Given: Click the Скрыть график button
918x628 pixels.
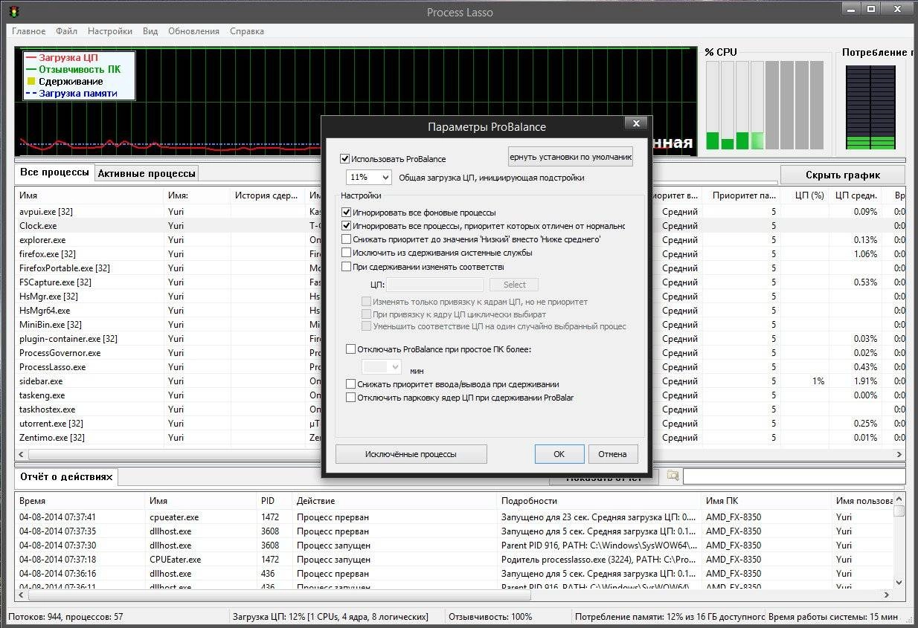Looking at the screenshot, I should pos(842,175).
